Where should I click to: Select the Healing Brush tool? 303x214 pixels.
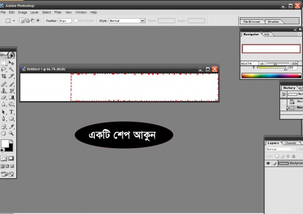4,84
